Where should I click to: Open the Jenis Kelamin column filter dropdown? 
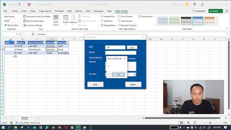[x=44, y=43]
